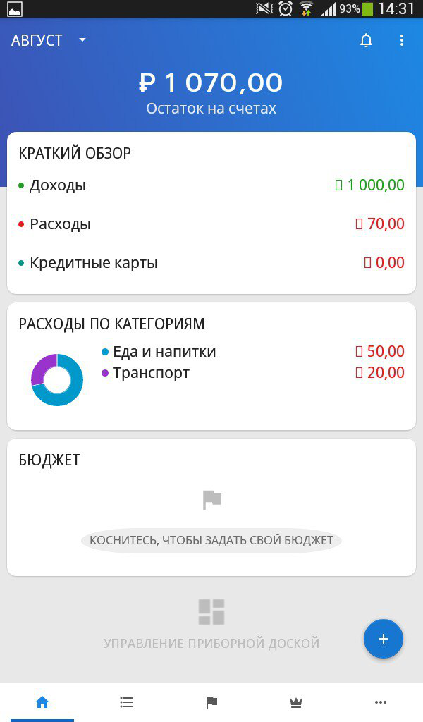Image resolution: width=423 pixels, height=722 pixels.
Task: Open the premium crown tab
Action: coord(296,702)
